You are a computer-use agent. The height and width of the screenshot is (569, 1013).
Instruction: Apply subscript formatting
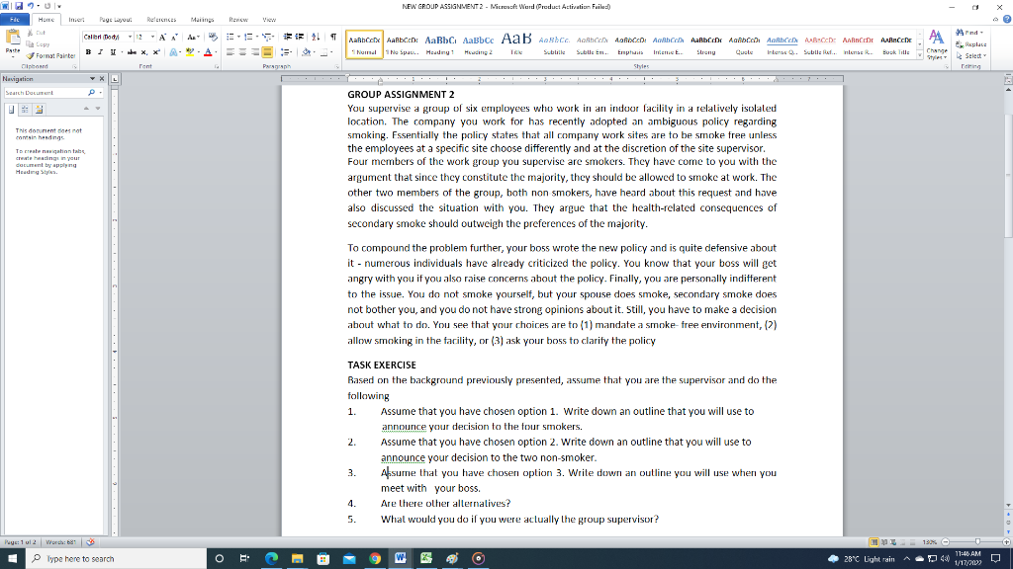143,52
